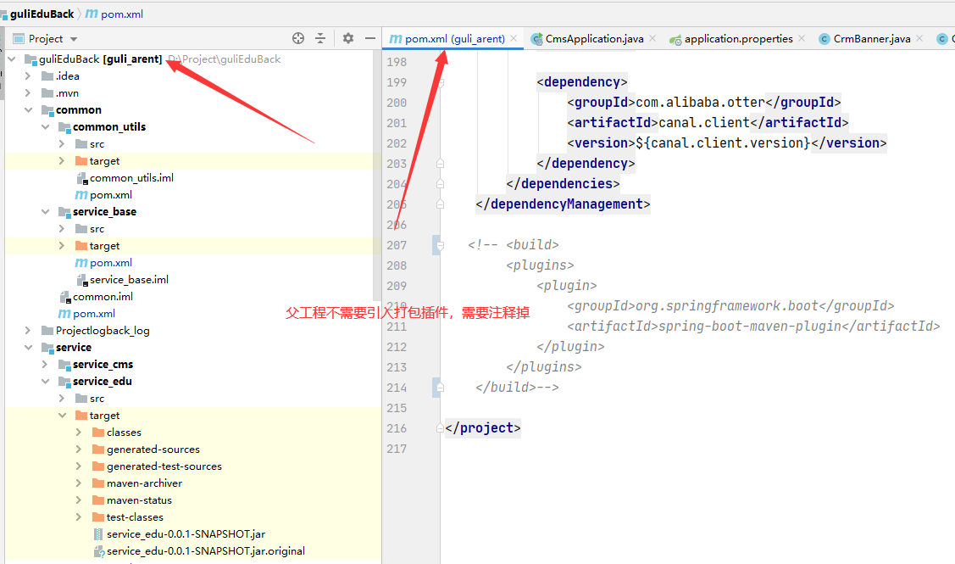955x564 pixels.
Task: Click fold marker on line 207 comment
Action: click(441, 245)
